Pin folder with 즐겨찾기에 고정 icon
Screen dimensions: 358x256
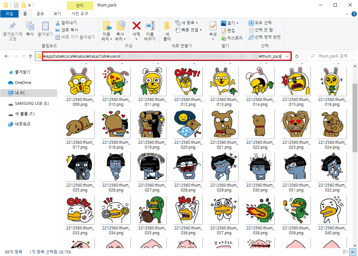(13, 31)
